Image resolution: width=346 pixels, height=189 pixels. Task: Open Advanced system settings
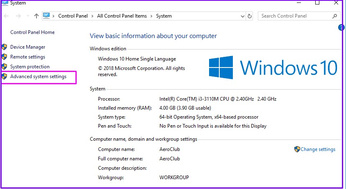pyautogui.click(x=38, y=76)
